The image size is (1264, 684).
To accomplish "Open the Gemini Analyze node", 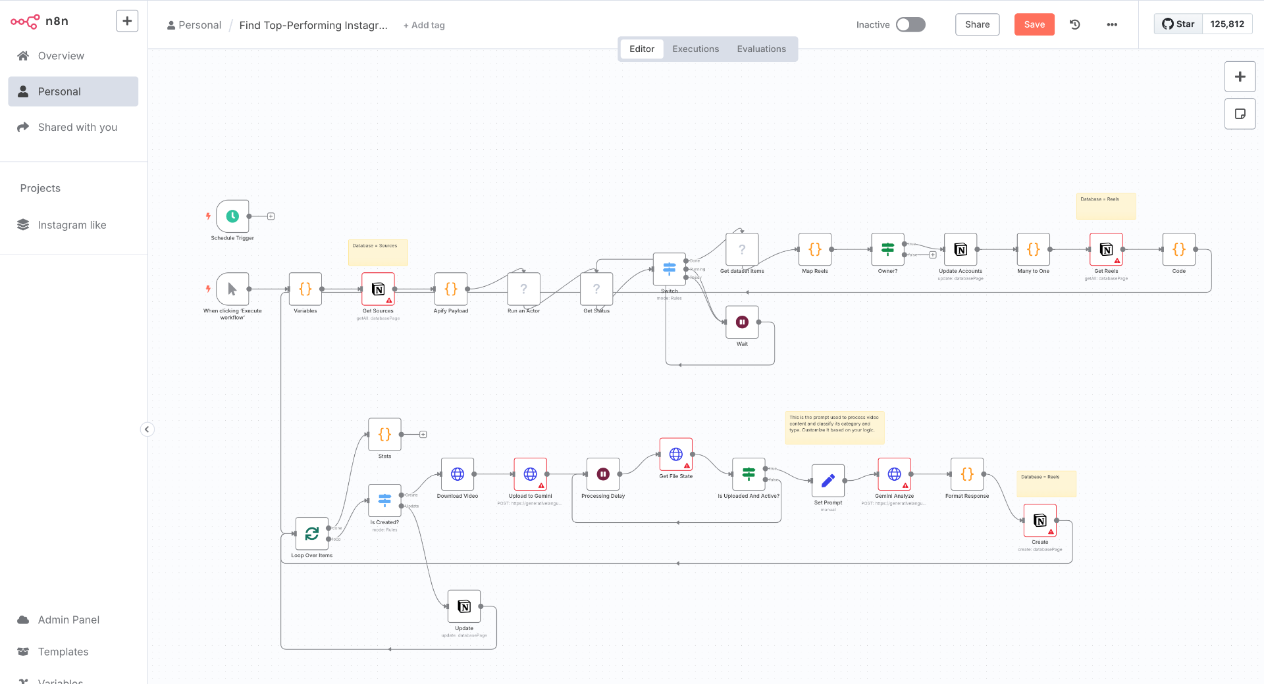I will [x=894, y=474].
